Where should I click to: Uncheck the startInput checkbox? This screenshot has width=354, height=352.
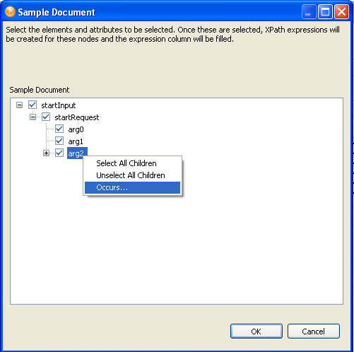pos(33,105)
